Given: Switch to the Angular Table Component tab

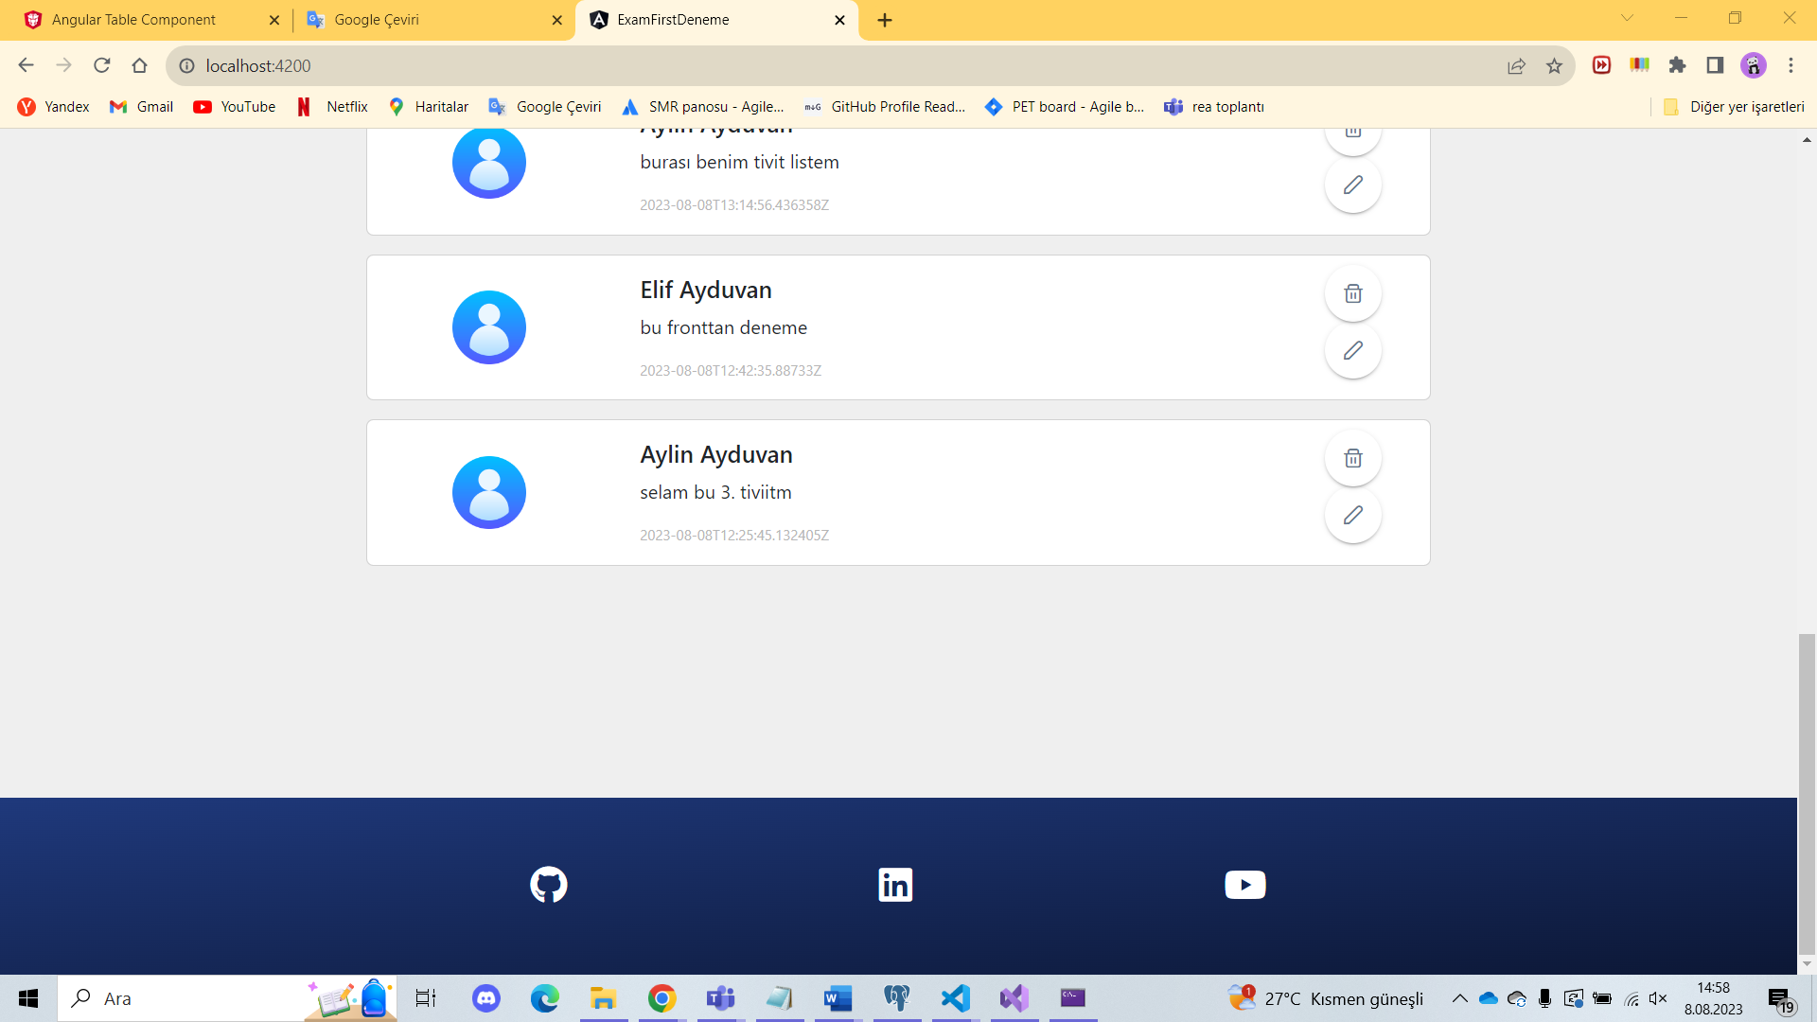Looking at the screenshot, I should click(132, 19).
